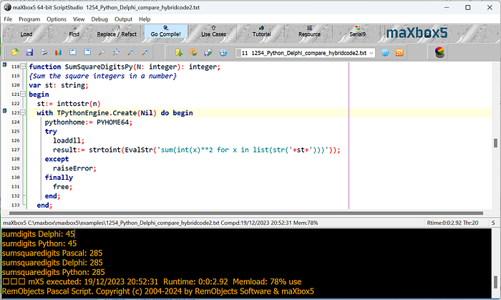This screenshot has height=300, width=501.
Task: Click the Serial9 toolbar button
Action: pos(357,32)
